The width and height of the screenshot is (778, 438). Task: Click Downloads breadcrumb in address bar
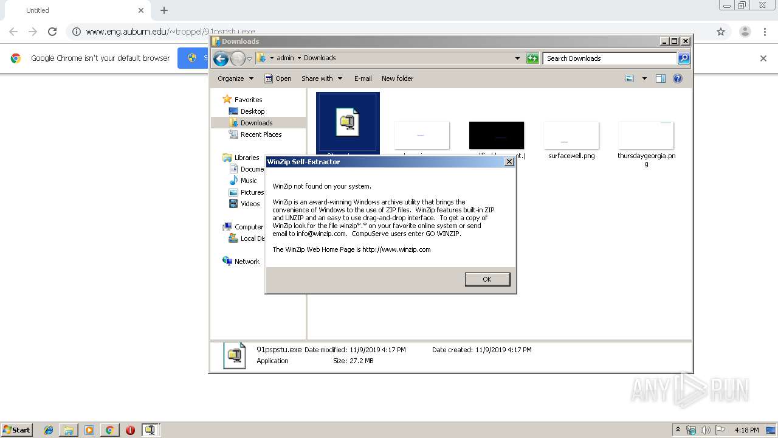(x=320, y=58)
